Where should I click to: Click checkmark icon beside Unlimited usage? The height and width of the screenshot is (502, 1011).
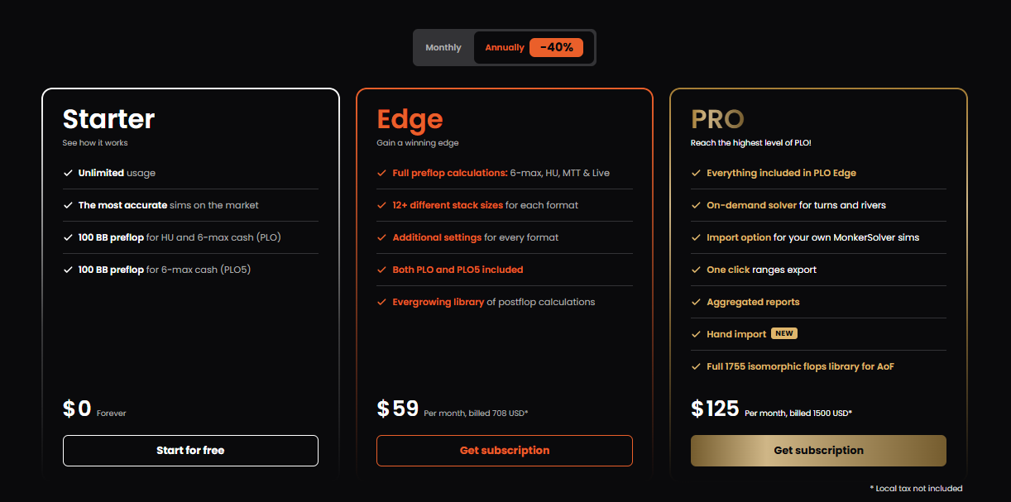click(x=68, y=173)
